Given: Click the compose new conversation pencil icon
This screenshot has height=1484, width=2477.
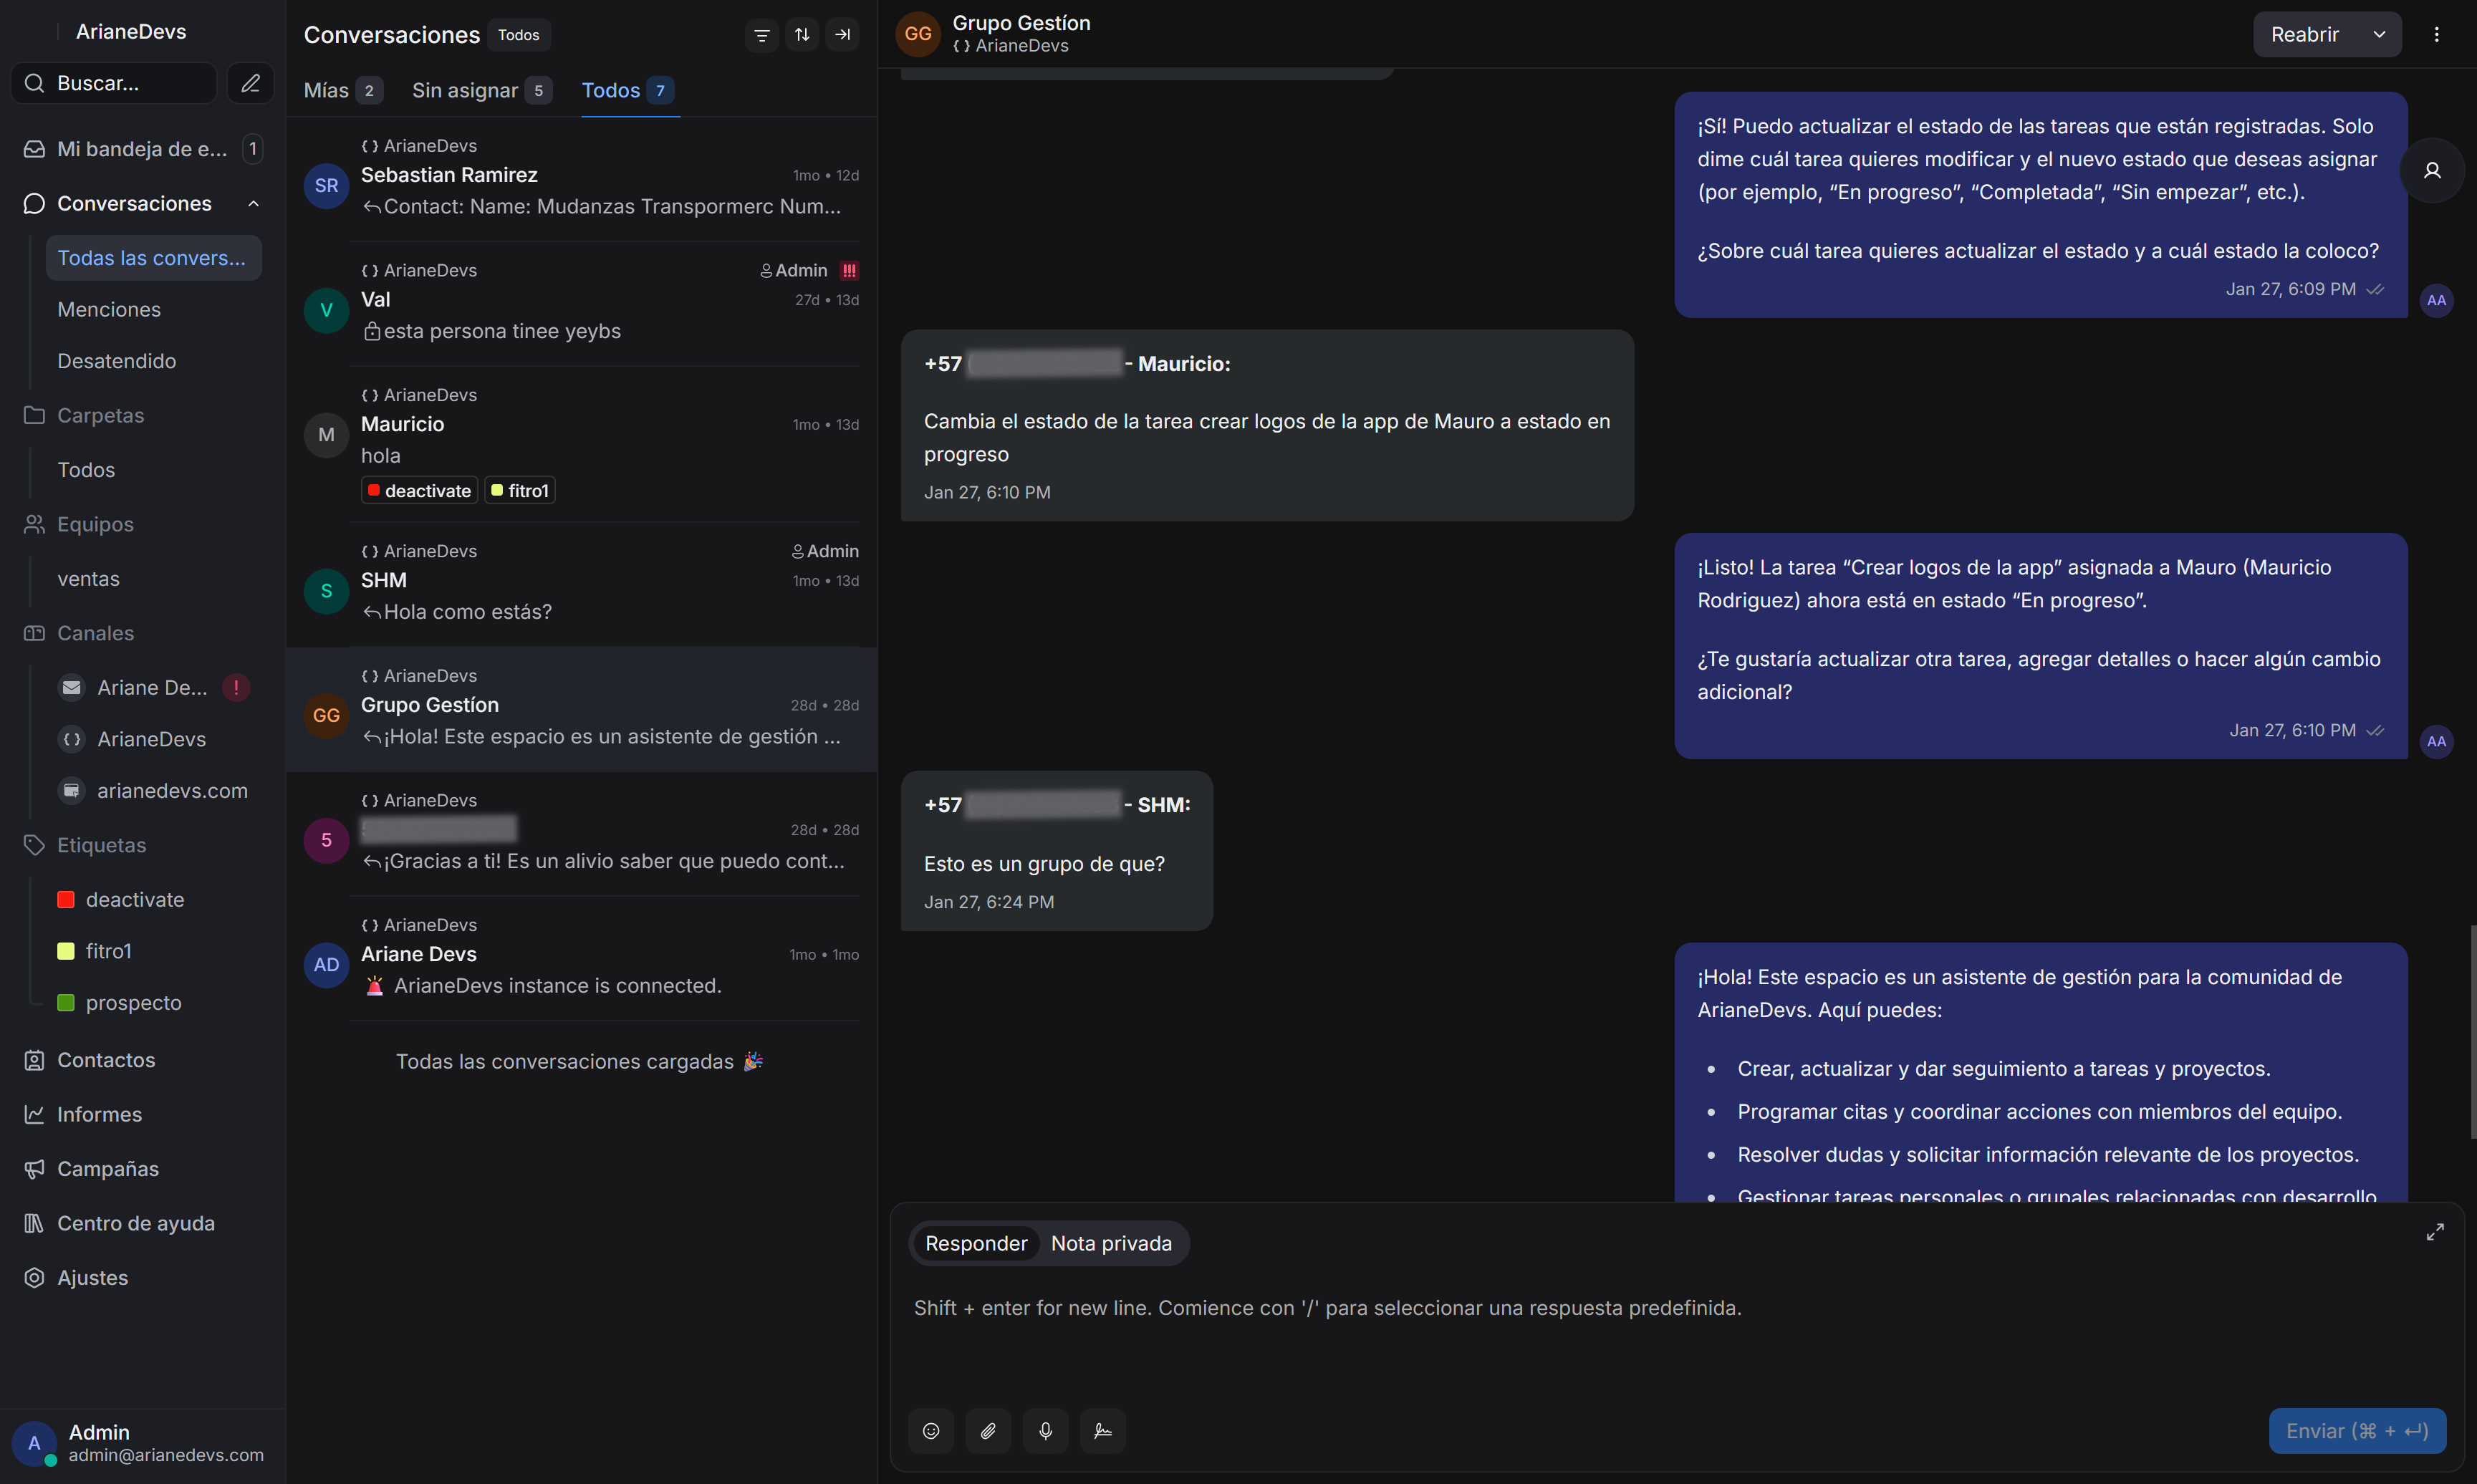Looking at the screenshot, I should (x=250, y=83).
